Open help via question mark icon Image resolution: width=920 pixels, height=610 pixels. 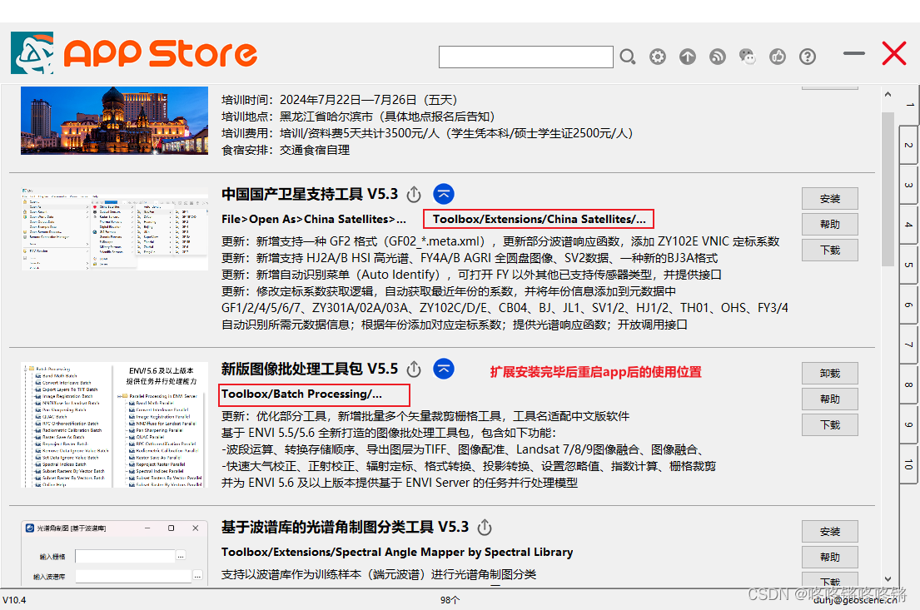[x=808, y=57]
